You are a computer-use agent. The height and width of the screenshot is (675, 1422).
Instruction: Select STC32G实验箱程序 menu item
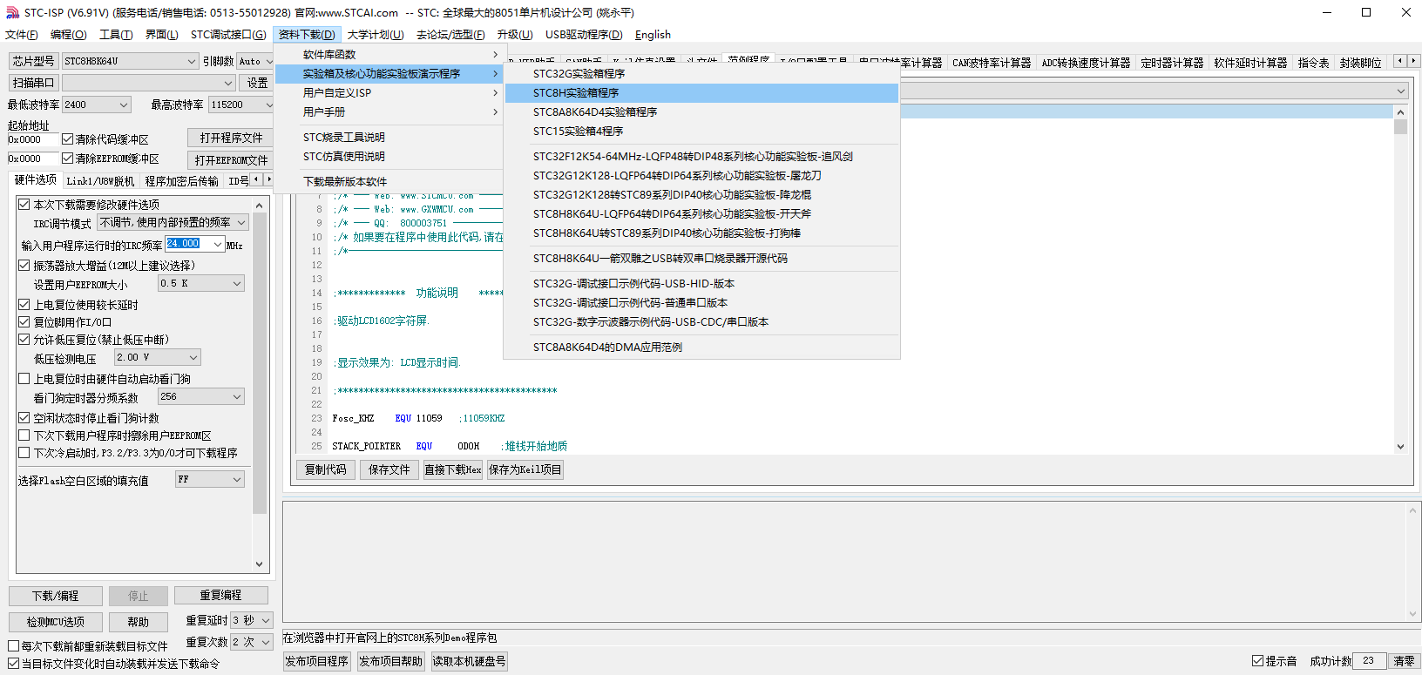click(701, 73)
